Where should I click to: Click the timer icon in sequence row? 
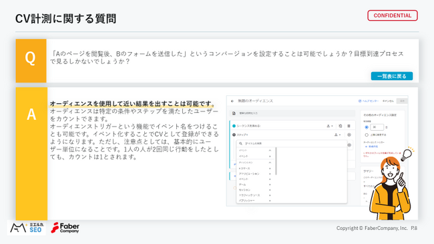pos(340,126)
